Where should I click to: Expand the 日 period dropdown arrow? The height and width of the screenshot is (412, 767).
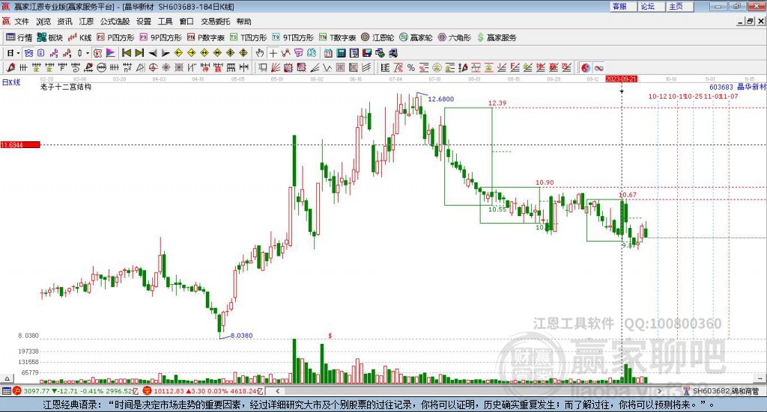(18, 53)
